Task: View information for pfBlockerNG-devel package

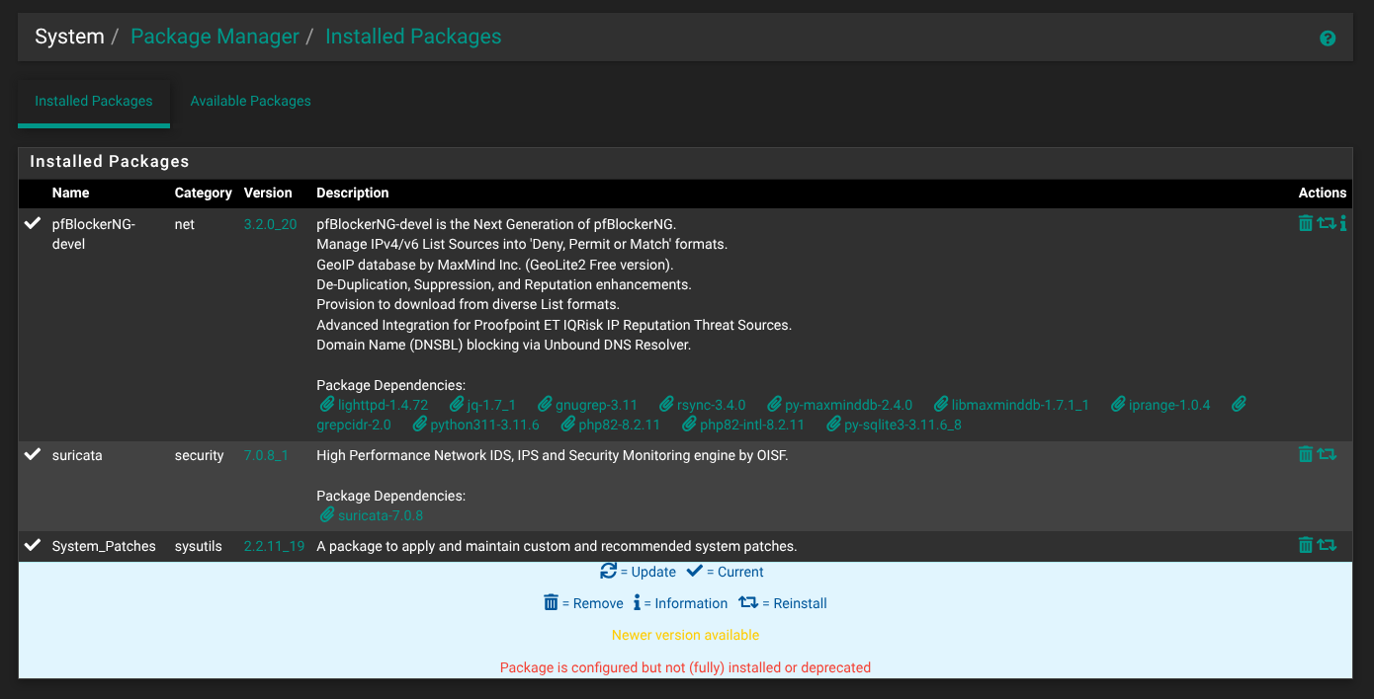Action: pyautogui.click(x=1343, y=223)
